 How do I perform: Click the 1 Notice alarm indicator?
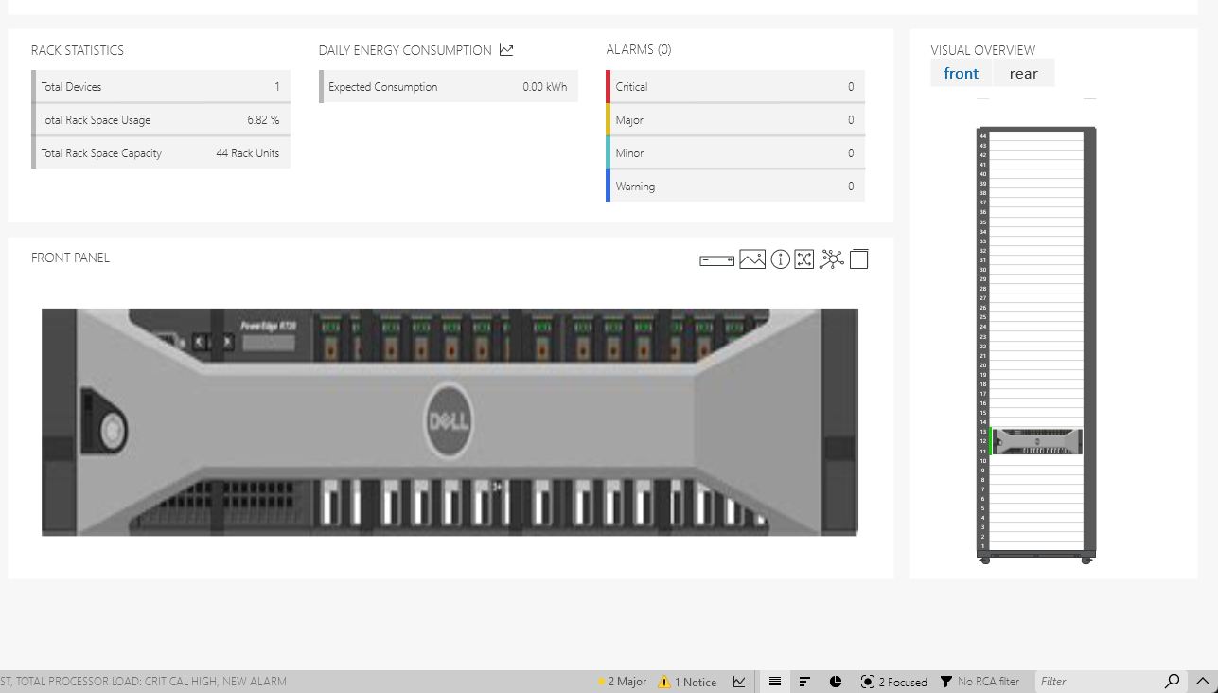[687, 682]
